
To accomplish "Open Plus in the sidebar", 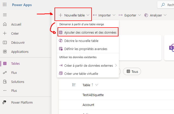I will (26, 90).
